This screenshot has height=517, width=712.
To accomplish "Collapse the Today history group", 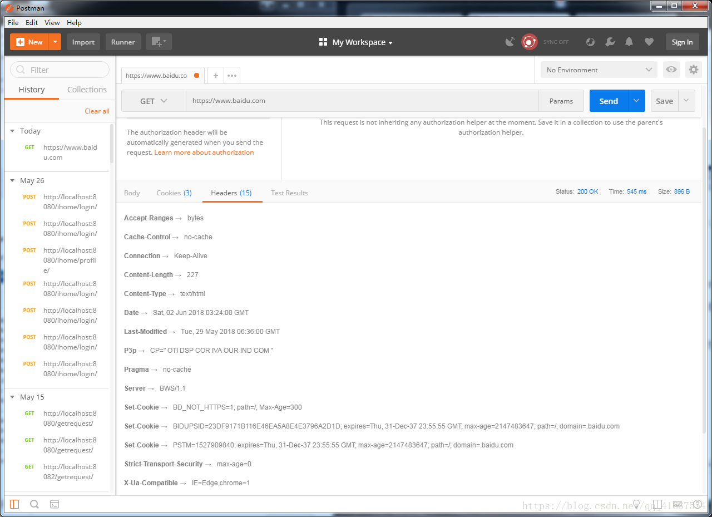I will point(12,131).
